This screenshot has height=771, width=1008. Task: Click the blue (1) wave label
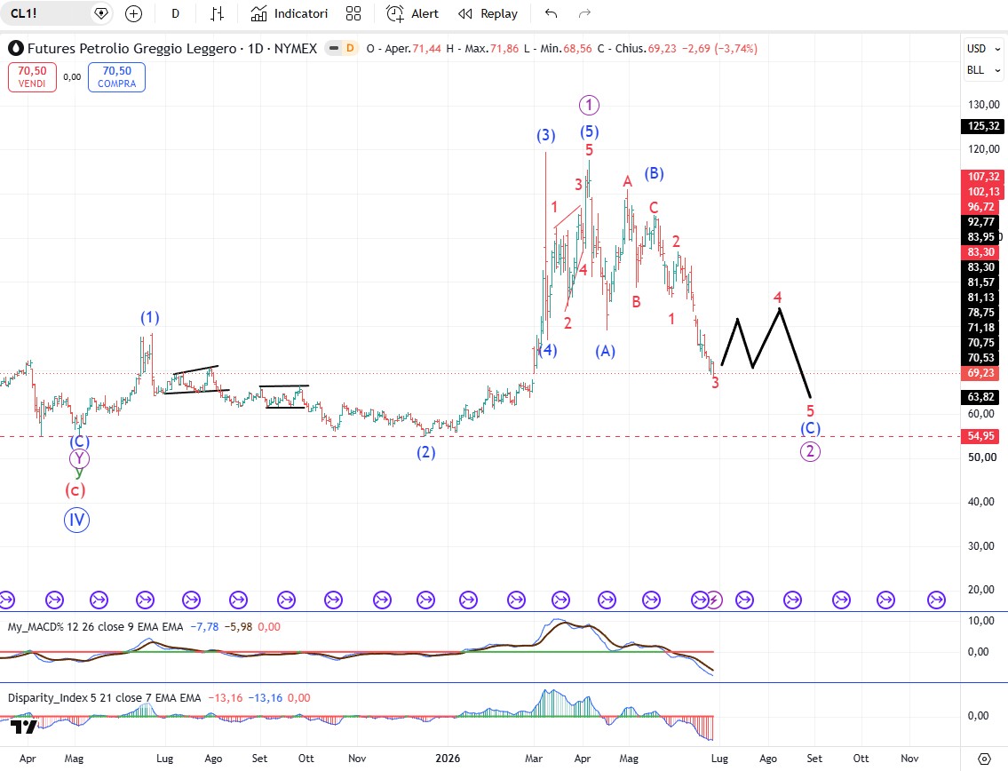pyautogui.click(x=150, y=318)
